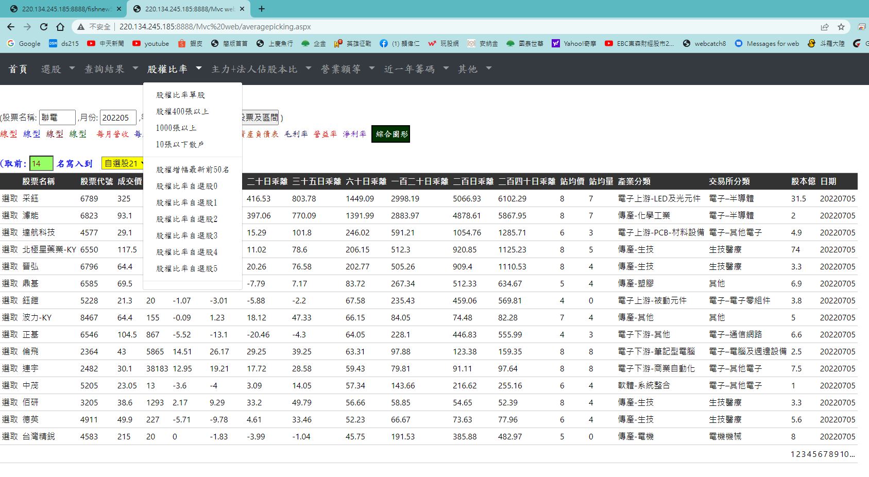Open browser home page icon
The height and width of the screenshot is (477, 869).
tap(60, 27)
